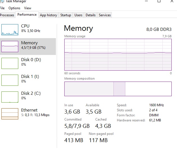177x150 pixels.
Task: Select the Memory usage mini graph
Action: [x=10, y=46]
